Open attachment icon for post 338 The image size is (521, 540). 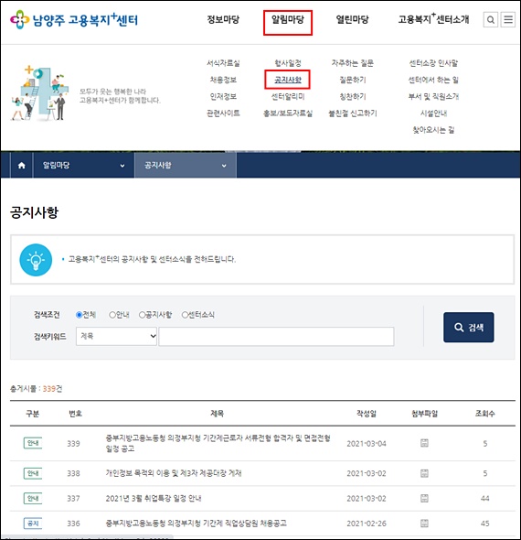[x=424, y=473]
